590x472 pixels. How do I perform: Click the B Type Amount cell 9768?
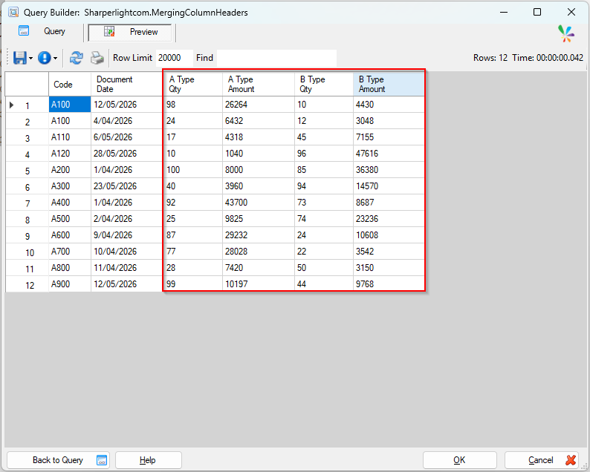click(x=389, y=284)
